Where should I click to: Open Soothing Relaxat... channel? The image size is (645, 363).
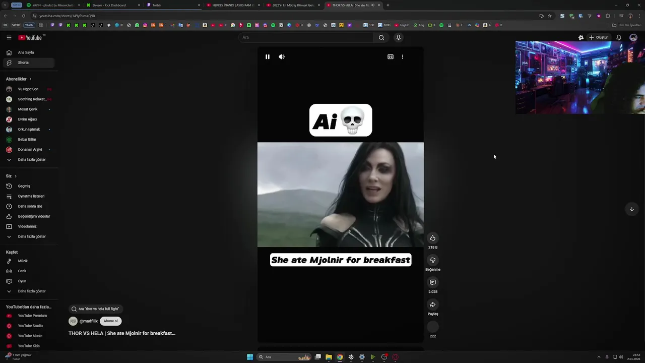click(29, 99)
